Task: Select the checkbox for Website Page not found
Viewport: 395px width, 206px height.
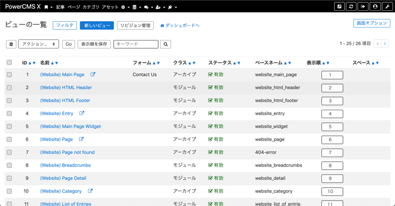Action: click(x=9, y=152)
